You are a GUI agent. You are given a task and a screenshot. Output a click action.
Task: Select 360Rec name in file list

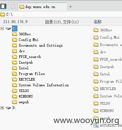[x=106, y=30]
